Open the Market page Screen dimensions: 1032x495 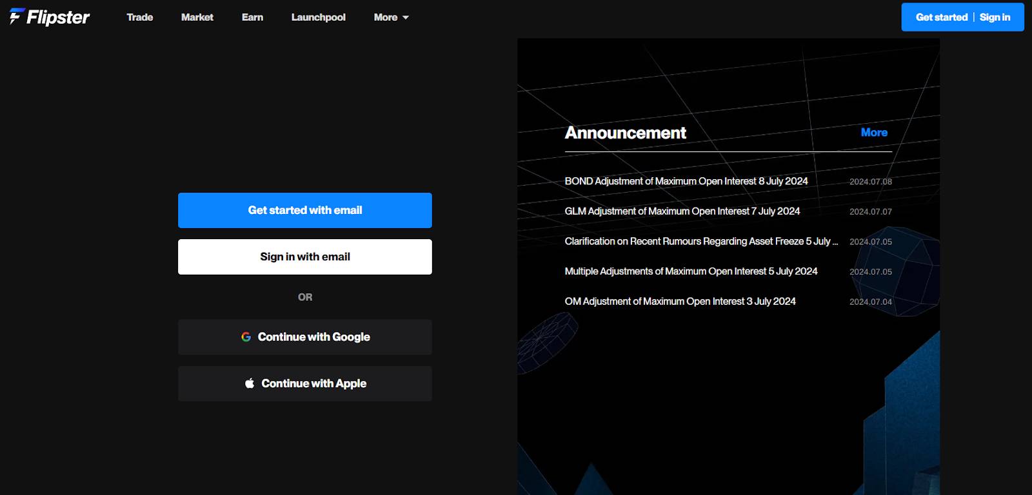coord(197,17)
